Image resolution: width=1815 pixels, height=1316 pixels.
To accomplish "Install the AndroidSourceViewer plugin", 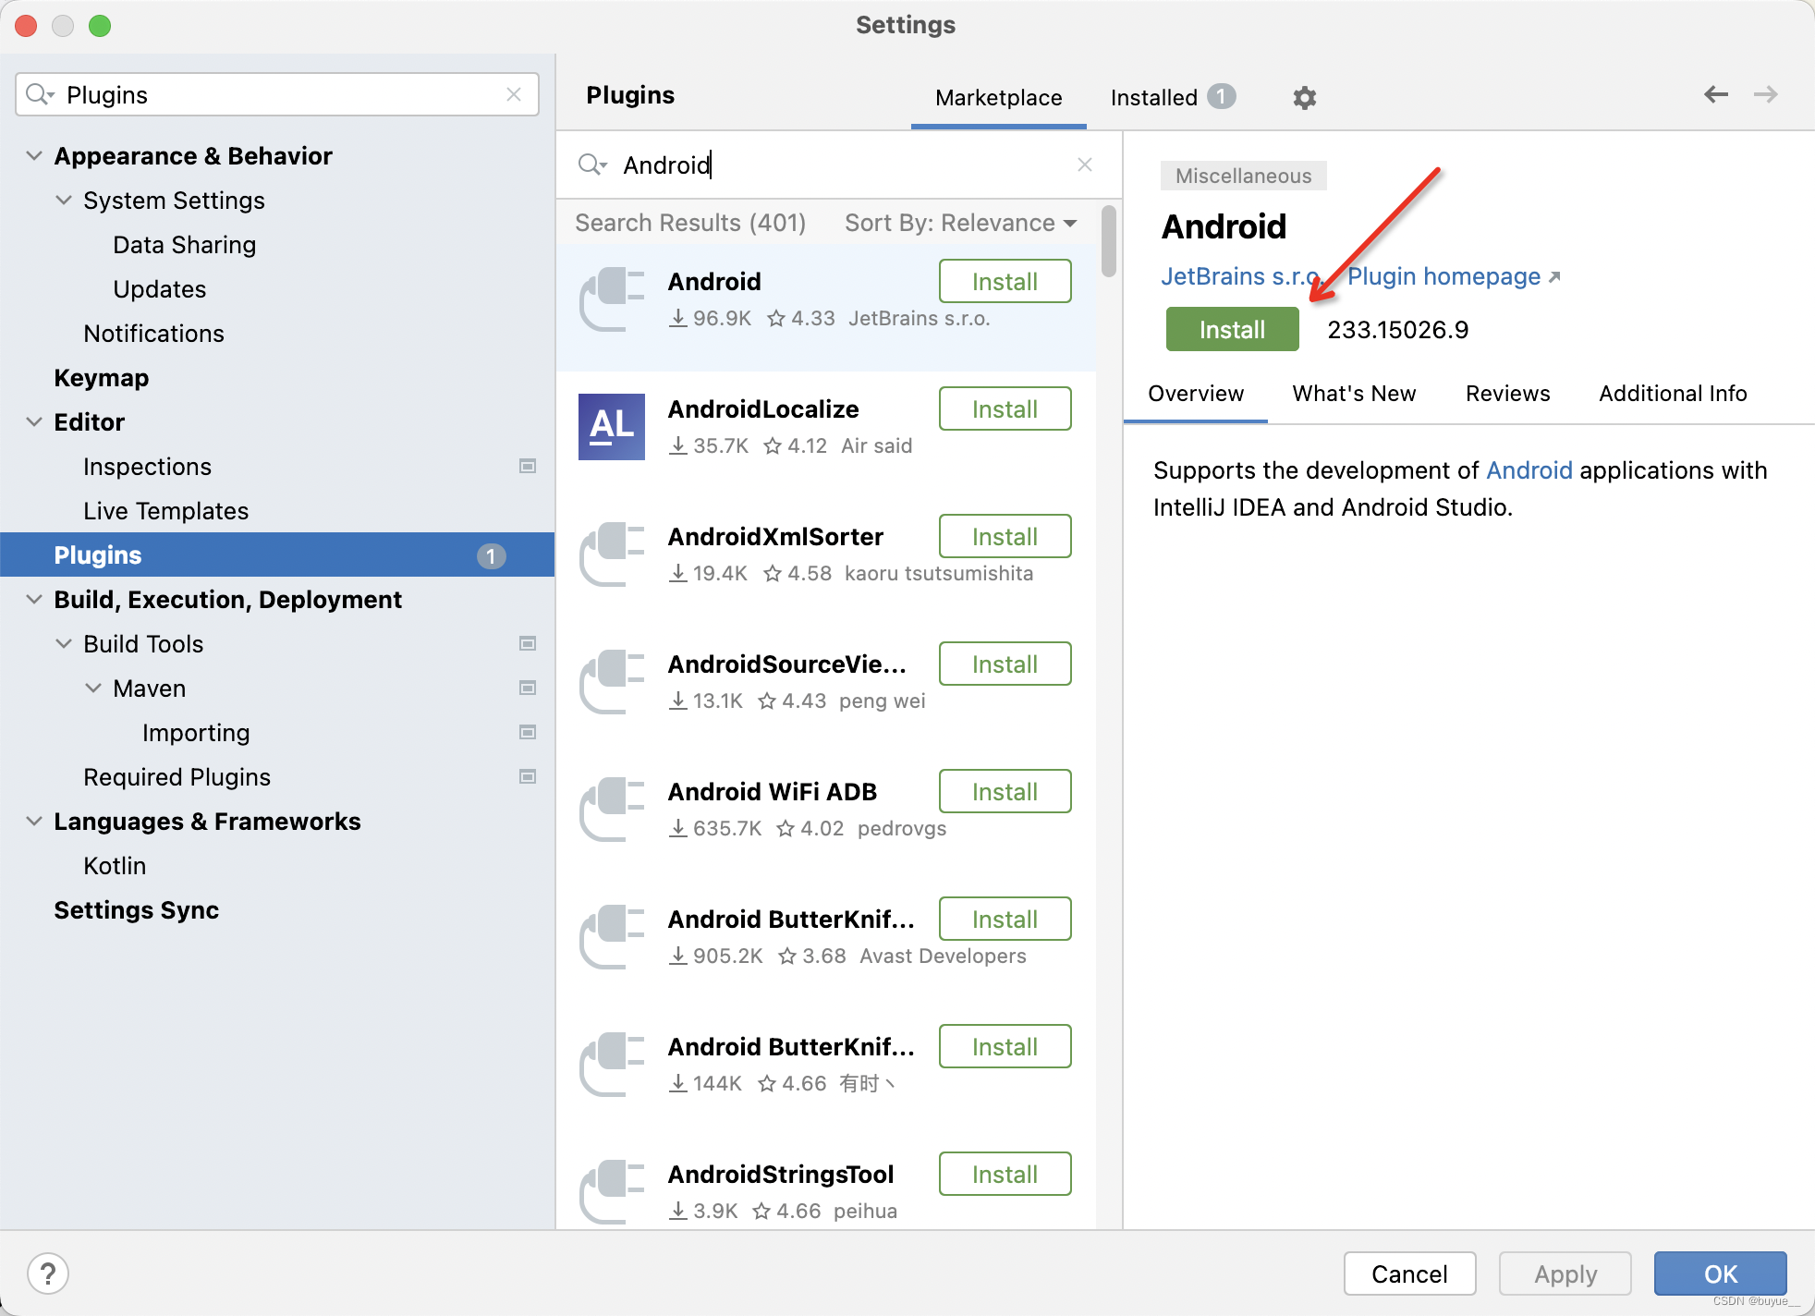I will click(1005, 664).
